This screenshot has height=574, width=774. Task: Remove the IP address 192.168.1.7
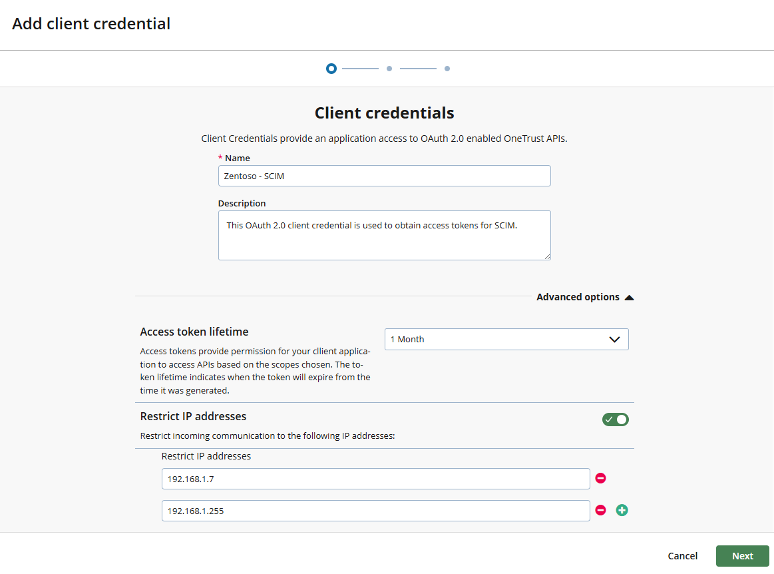pos(600,478)
